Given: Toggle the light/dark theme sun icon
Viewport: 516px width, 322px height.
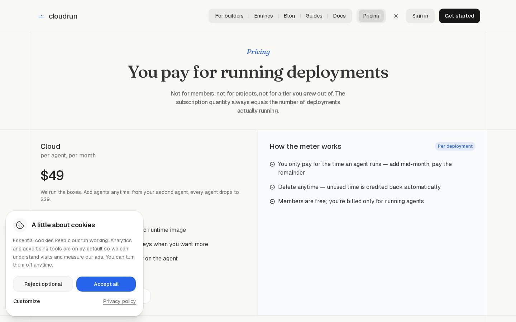Looking at the screenshot, I should [x=396, y=16].
